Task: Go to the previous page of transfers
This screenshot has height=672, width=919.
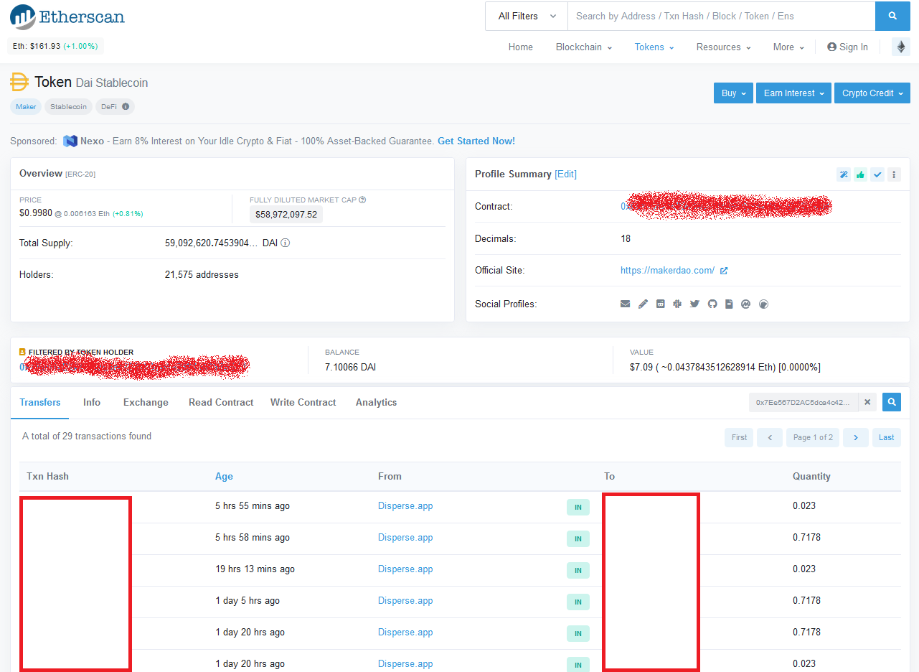Action: [770, 437]
